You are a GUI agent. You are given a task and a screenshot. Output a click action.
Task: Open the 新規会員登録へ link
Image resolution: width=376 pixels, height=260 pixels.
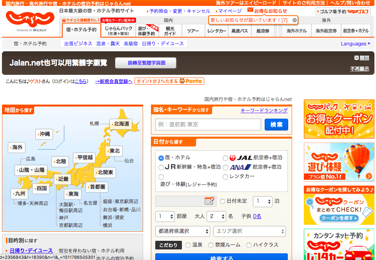coord(114,81)
